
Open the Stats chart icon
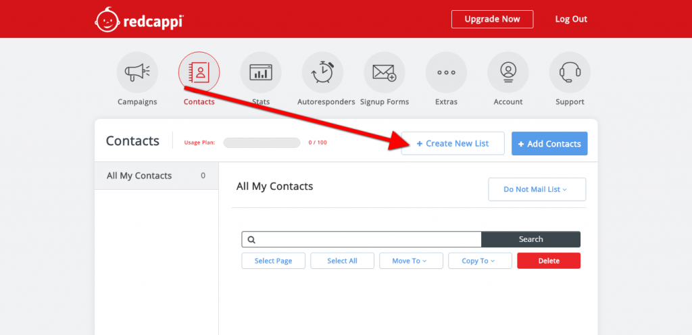261,72
